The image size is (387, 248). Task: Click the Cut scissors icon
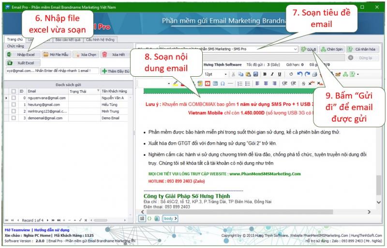pos(233,74)
